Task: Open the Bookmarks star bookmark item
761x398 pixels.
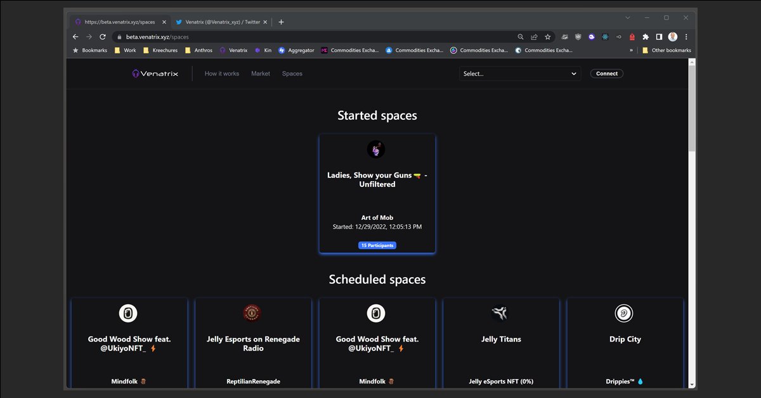Action: pos(89,50)
